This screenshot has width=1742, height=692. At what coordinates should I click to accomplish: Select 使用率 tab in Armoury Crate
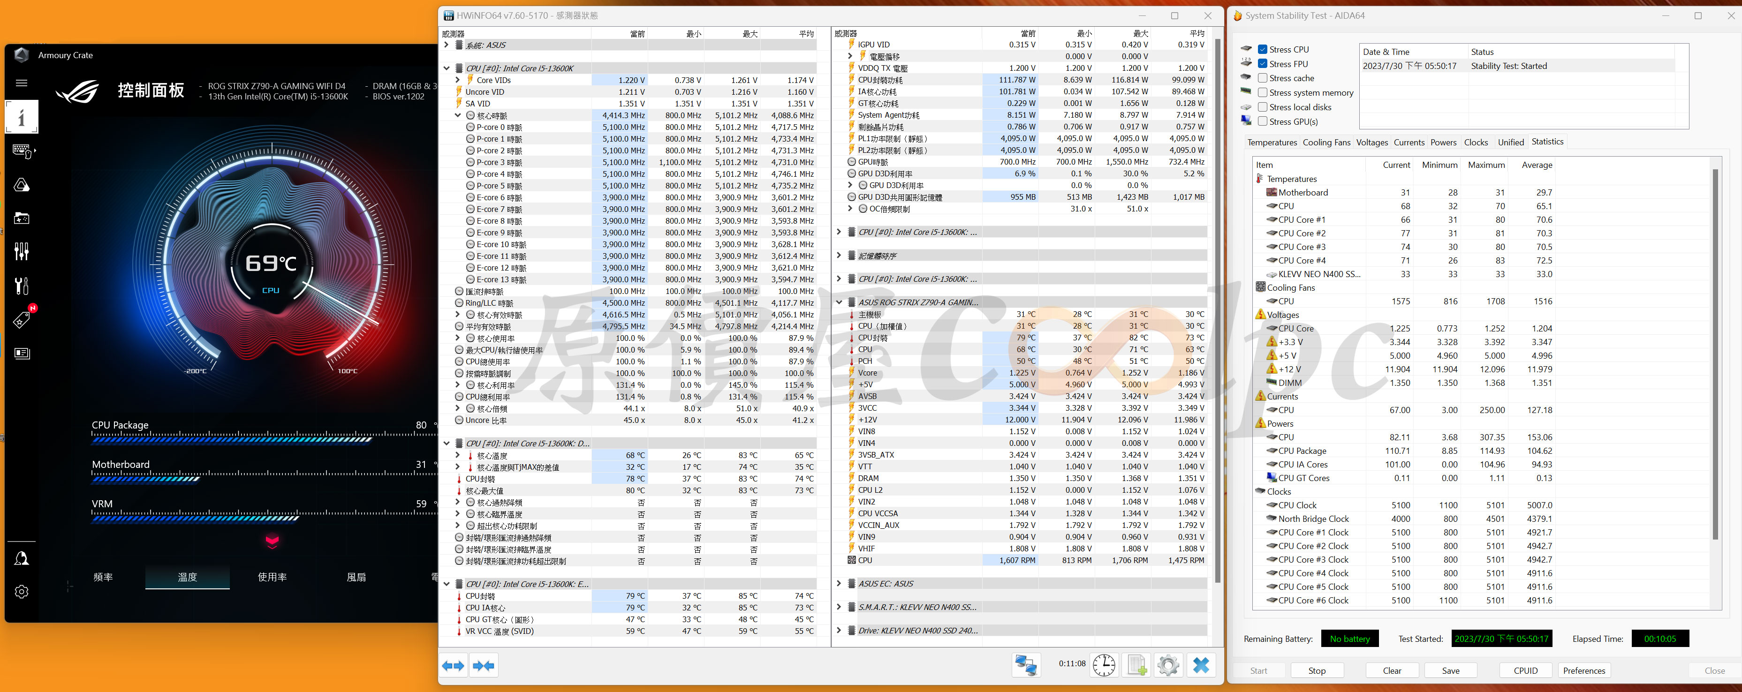[x=272, y=577]
